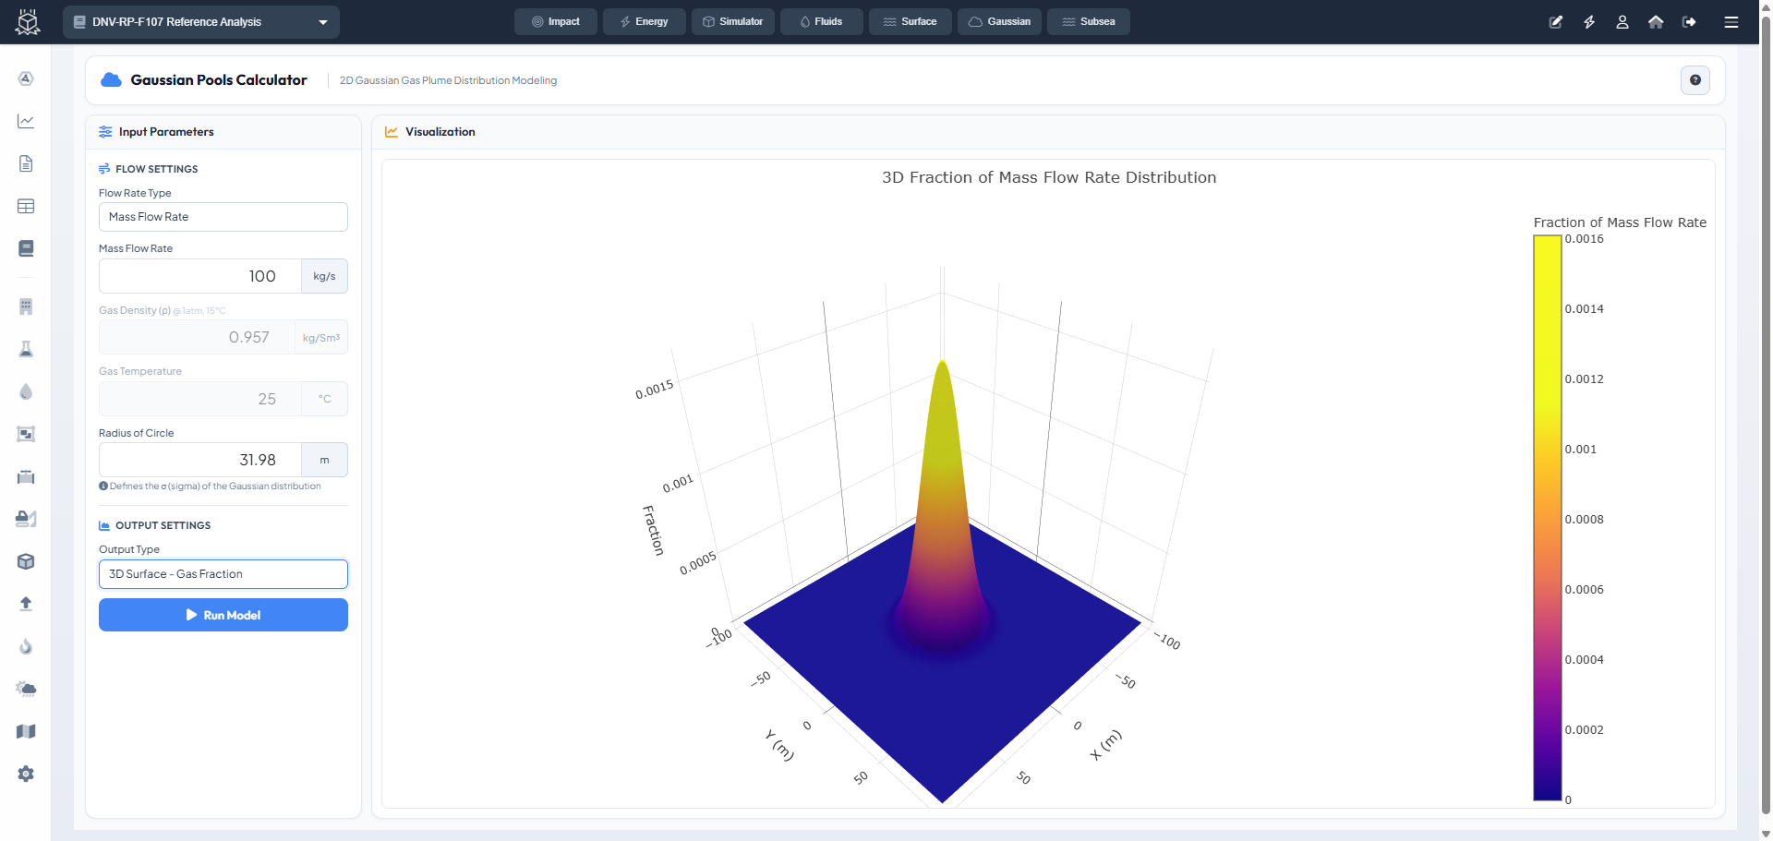Screen dimensions: 1773x841
Task: Open the settings gear at sidebar bottom
Action: click(25, 774)
